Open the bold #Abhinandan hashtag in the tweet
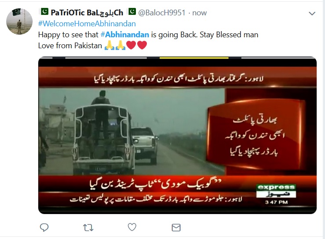Viewport: 325px width, 239px height. [125, 35]
